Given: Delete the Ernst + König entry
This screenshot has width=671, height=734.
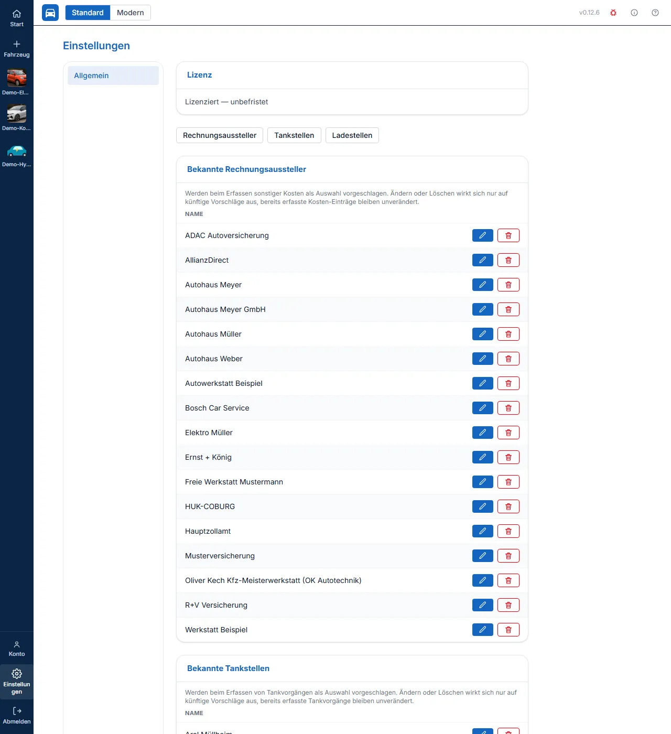Looking at the screenshot, I should coord(508,457).
